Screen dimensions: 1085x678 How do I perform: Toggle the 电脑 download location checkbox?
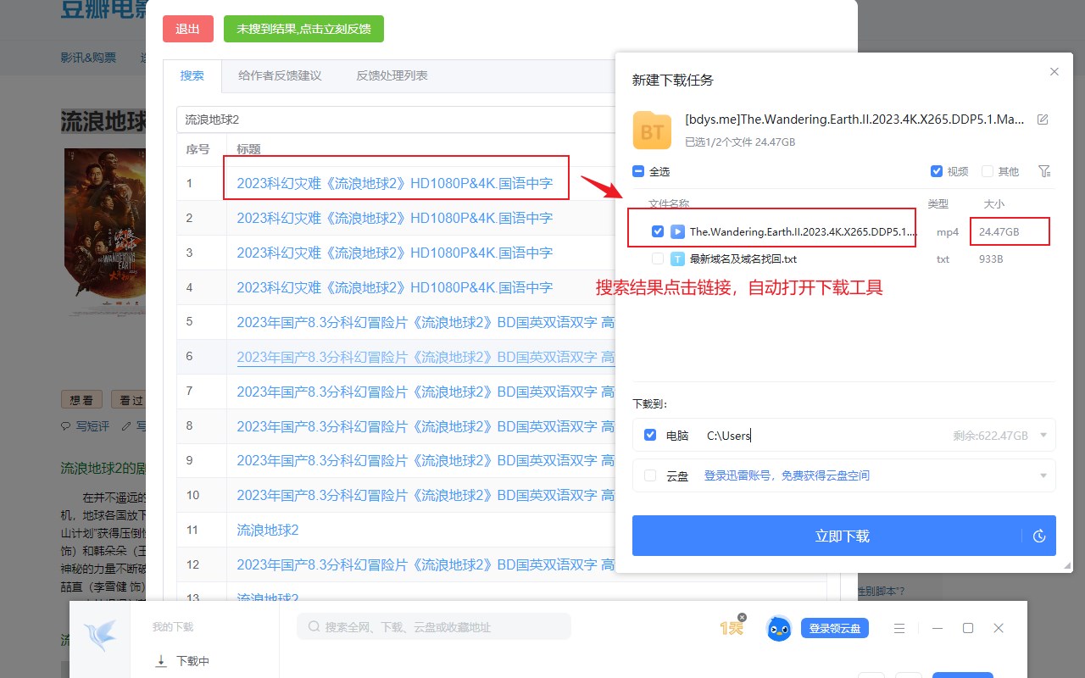click(x=650, y=435)
